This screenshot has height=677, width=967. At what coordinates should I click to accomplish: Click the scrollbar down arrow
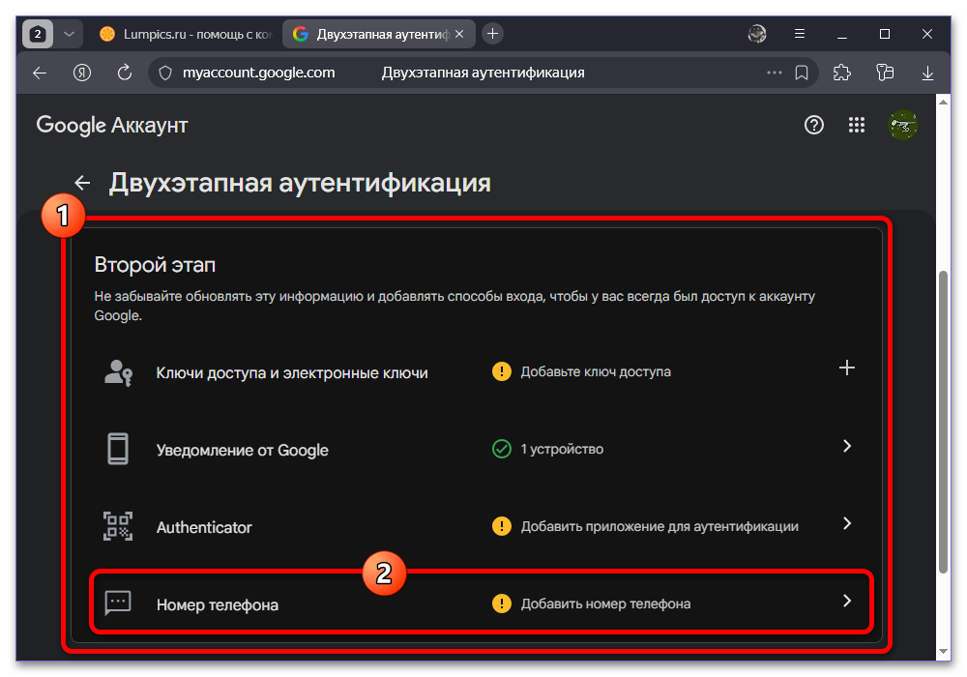click(943, 651)
